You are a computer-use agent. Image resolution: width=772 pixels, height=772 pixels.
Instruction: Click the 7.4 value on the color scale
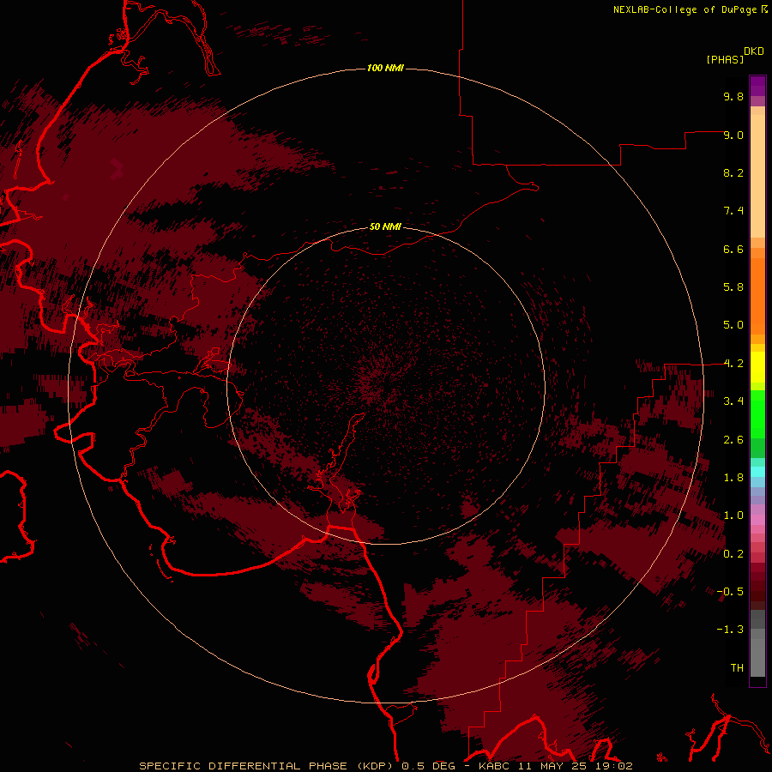[733, 211]
